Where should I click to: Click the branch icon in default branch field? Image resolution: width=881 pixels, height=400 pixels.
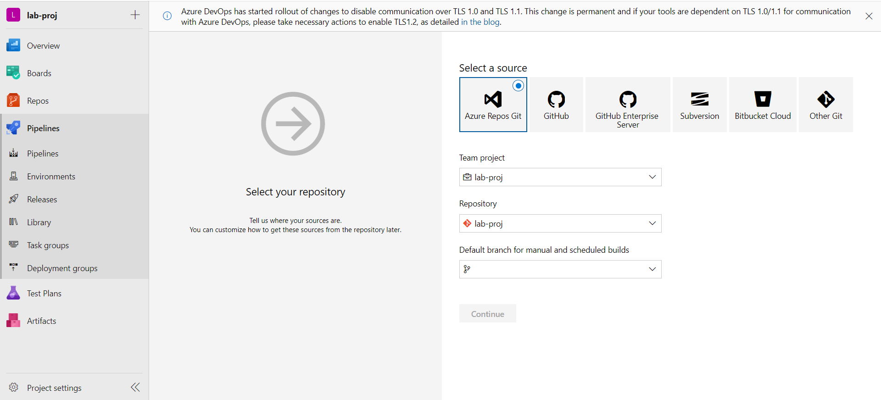click(x=467, y=269)
